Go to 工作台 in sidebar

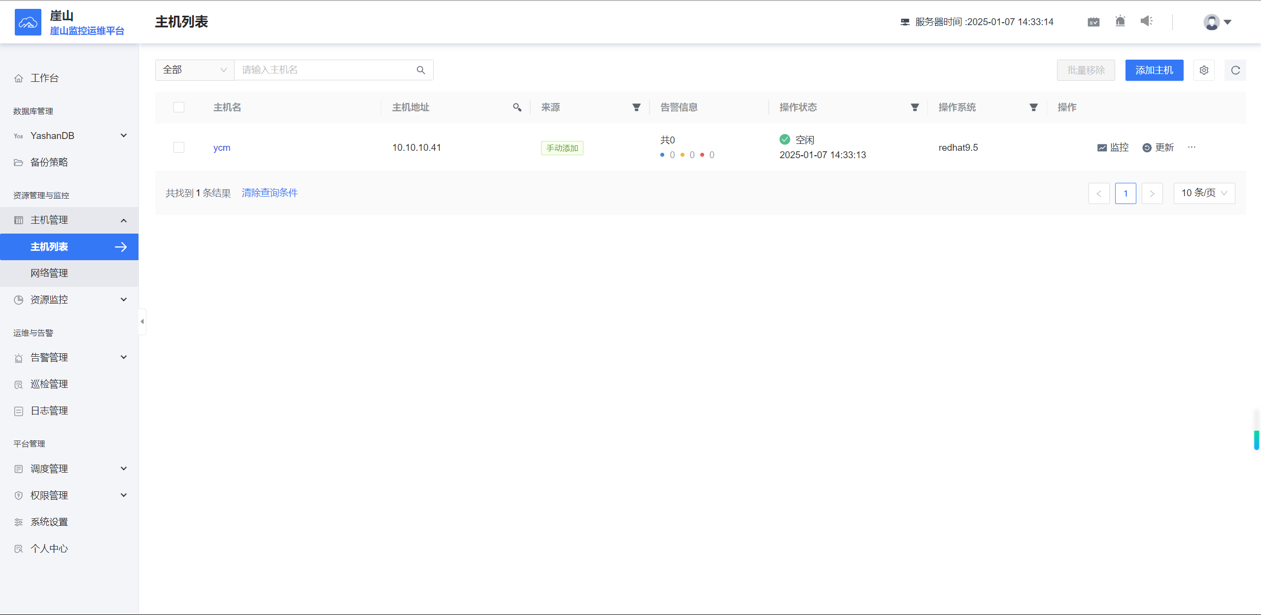tap(69, 78)
